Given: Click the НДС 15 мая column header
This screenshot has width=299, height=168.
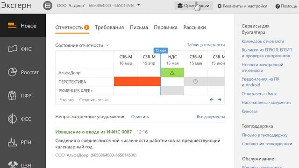Looking at the screenshot, I should point(172,60).
